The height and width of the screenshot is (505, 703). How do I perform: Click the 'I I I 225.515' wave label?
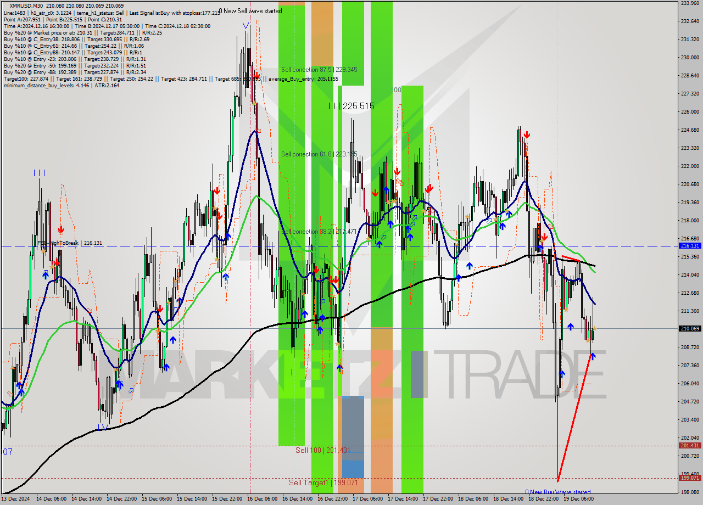coord(351,106)
